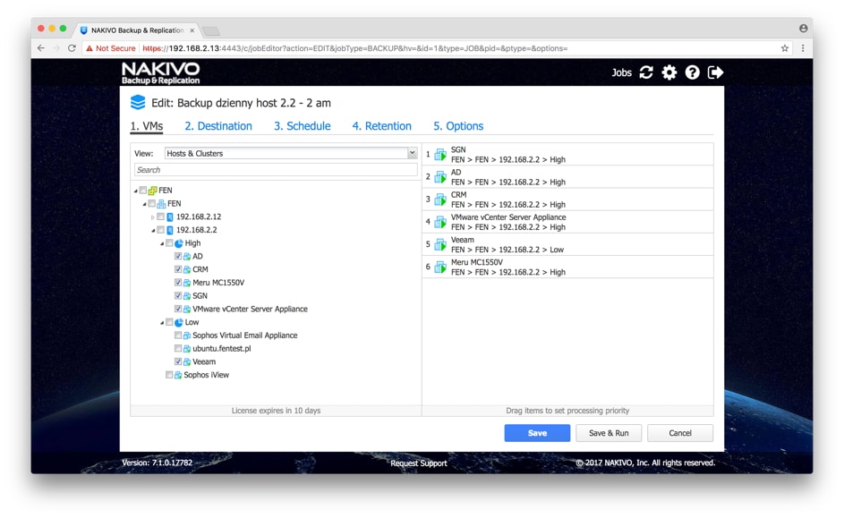Bookmark this page with the star icon
Screen dimensions: 844x518
[x=785, y=48]
